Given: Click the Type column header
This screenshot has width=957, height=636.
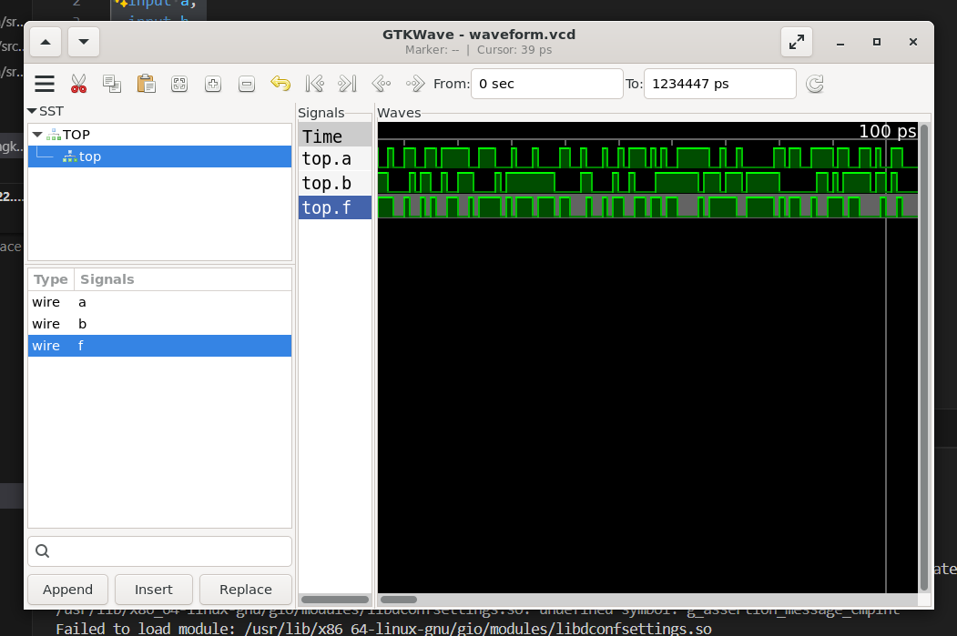Looking at the screenshot, I should coord(51,279).
